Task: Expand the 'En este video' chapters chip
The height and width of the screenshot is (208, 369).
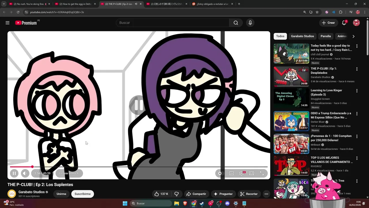Action: tap(69, 173)
